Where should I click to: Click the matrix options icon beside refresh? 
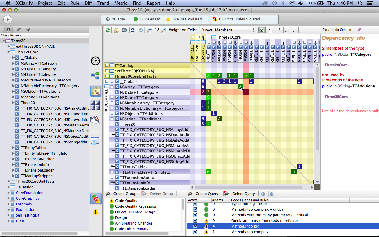pyautogui.click(x=116, y=30)
